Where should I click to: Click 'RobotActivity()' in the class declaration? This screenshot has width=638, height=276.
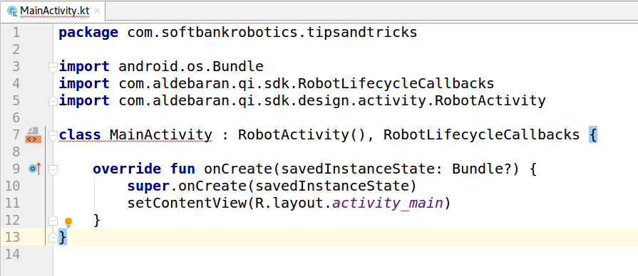302,134
